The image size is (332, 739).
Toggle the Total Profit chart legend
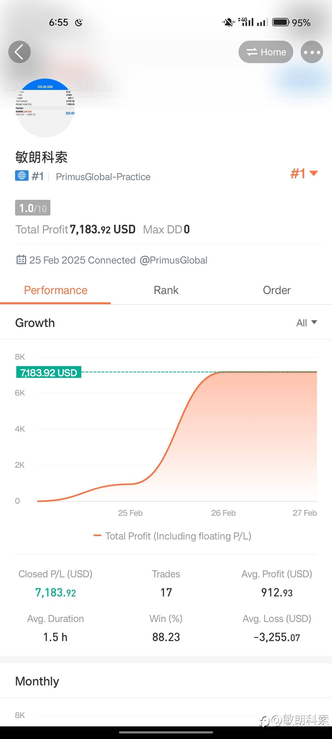(x=172, y=536)
